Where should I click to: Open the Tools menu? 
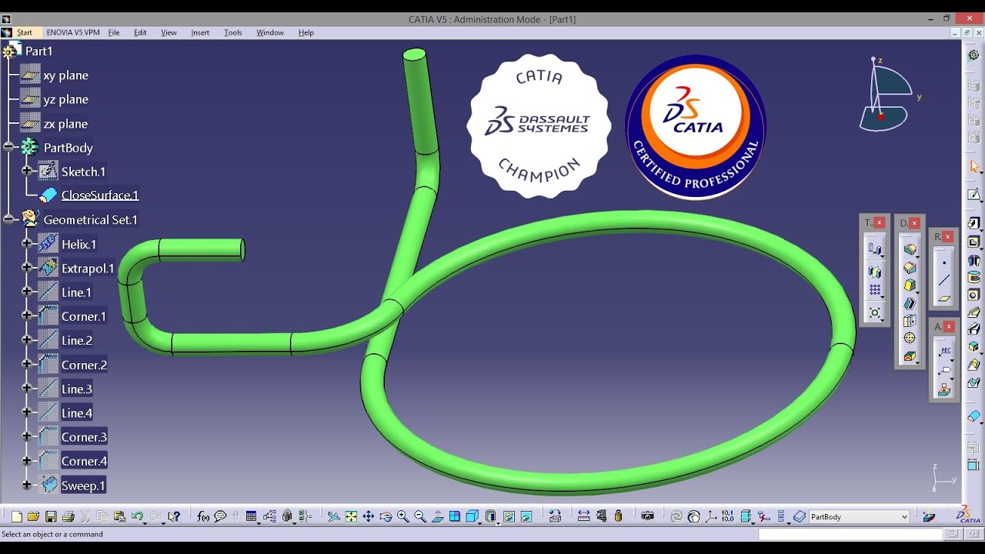tap(232, 32)
